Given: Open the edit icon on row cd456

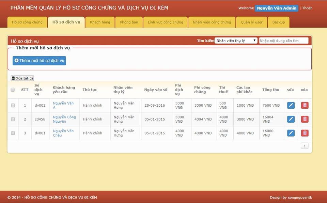Looking at the screenshot, I should (291, 119).
